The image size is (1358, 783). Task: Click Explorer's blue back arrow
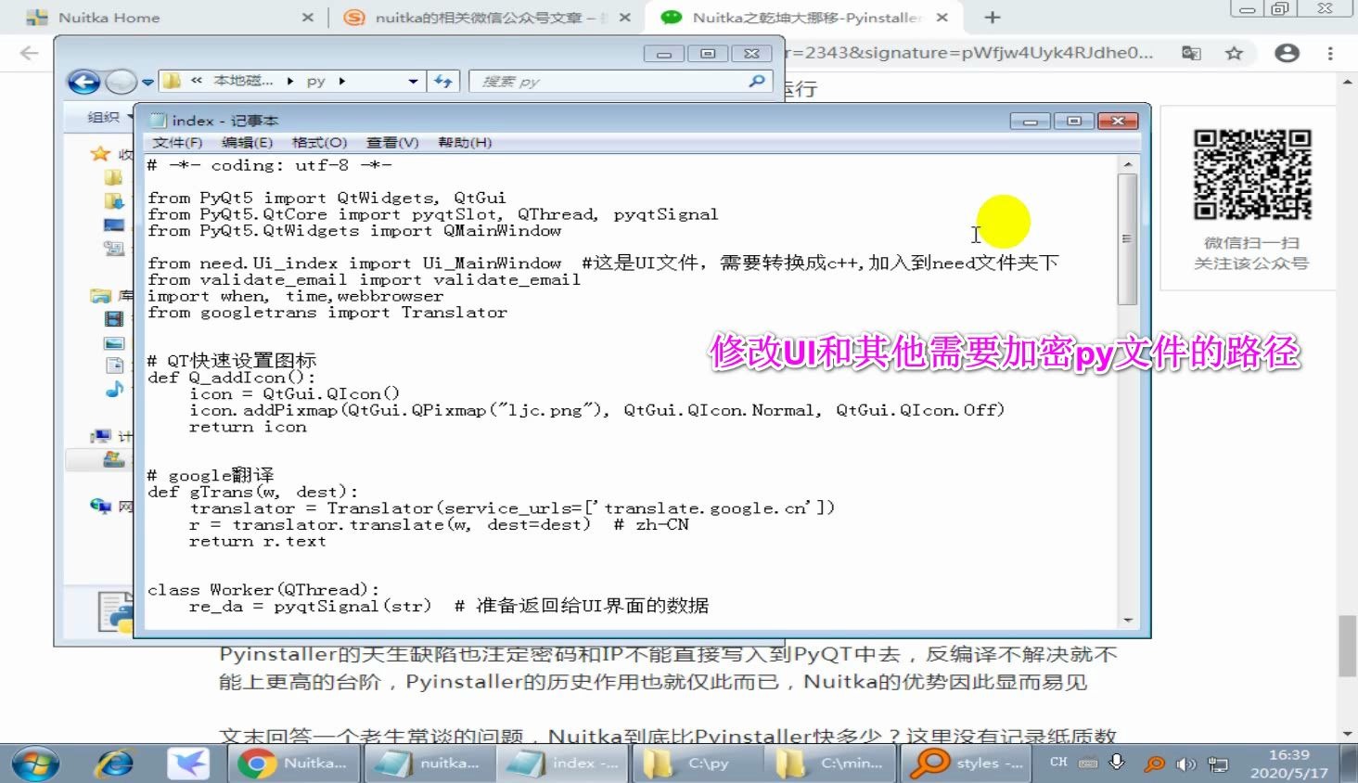click(x=84, y=82)
